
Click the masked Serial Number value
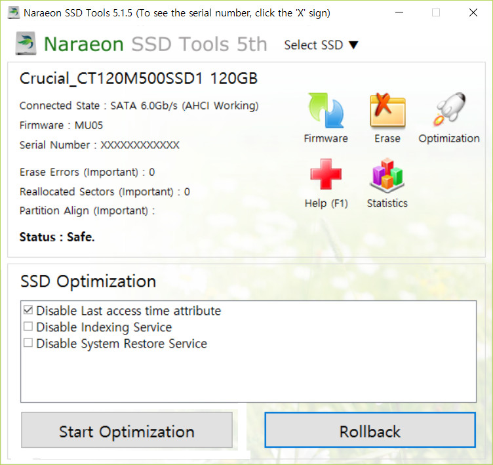tap(140, 145)
